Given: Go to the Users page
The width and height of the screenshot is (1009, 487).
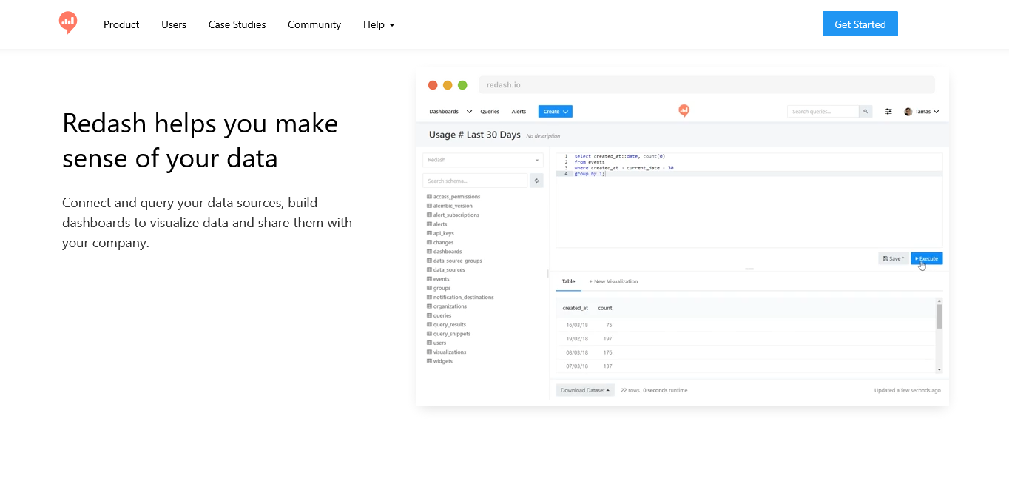Looking at the screenshot, I should pos(174,24).
